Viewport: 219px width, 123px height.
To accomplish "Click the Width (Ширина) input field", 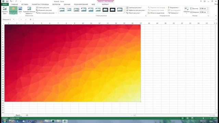I will 203,12.
